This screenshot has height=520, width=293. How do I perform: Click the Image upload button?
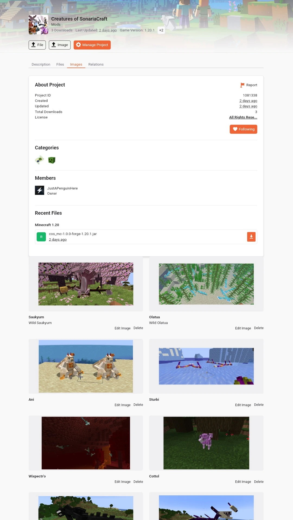[60, 45]
